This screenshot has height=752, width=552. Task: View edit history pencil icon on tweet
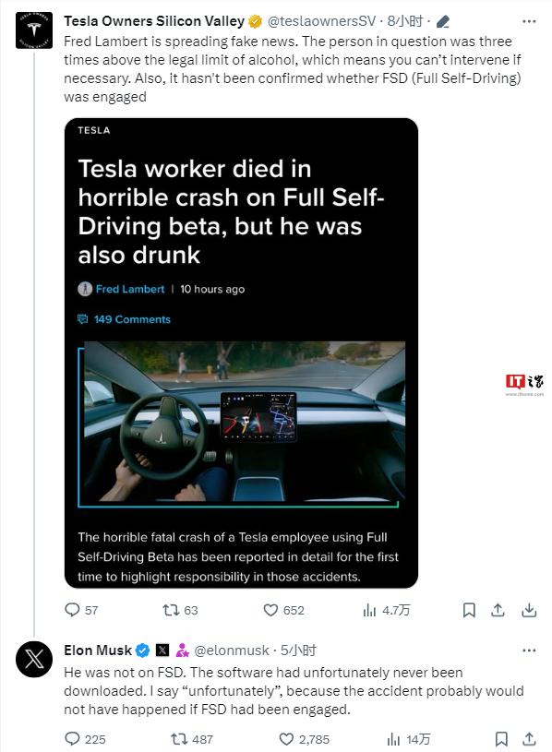[443, 21]
